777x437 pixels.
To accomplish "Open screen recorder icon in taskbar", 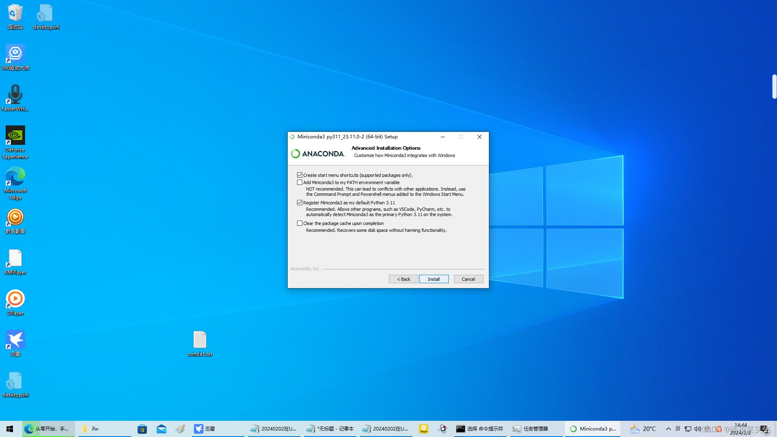I will (443, 429).
